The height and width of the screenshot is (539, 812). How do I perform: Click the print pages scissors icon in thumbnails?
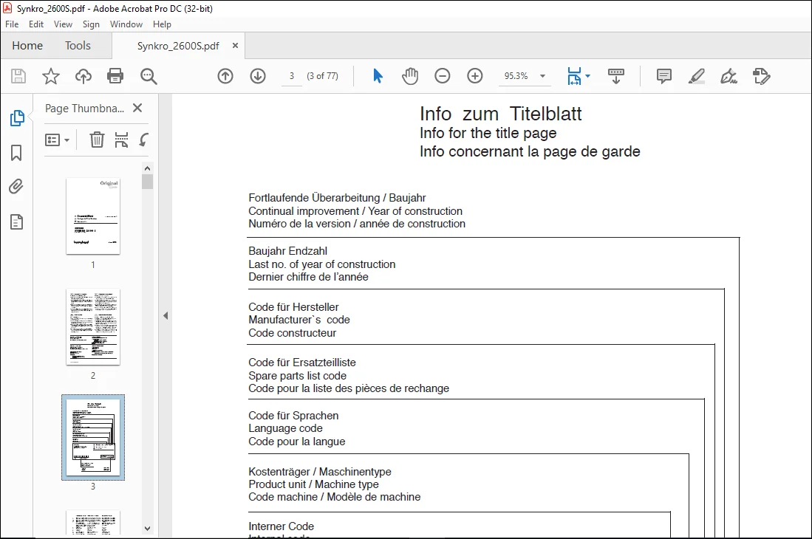pos(121,140)
